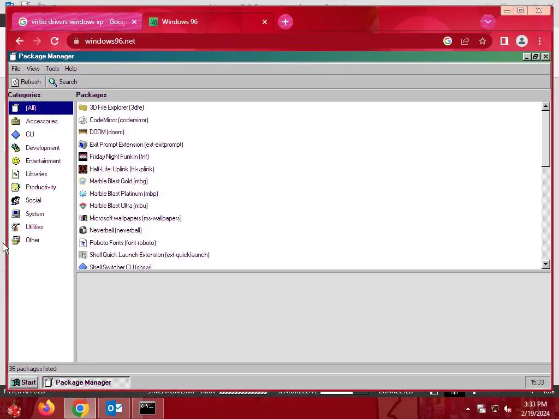The height and width of the screenshot is (419, 559).
Task: Select Shell Quick Launch Extension package
Action: 144,255
